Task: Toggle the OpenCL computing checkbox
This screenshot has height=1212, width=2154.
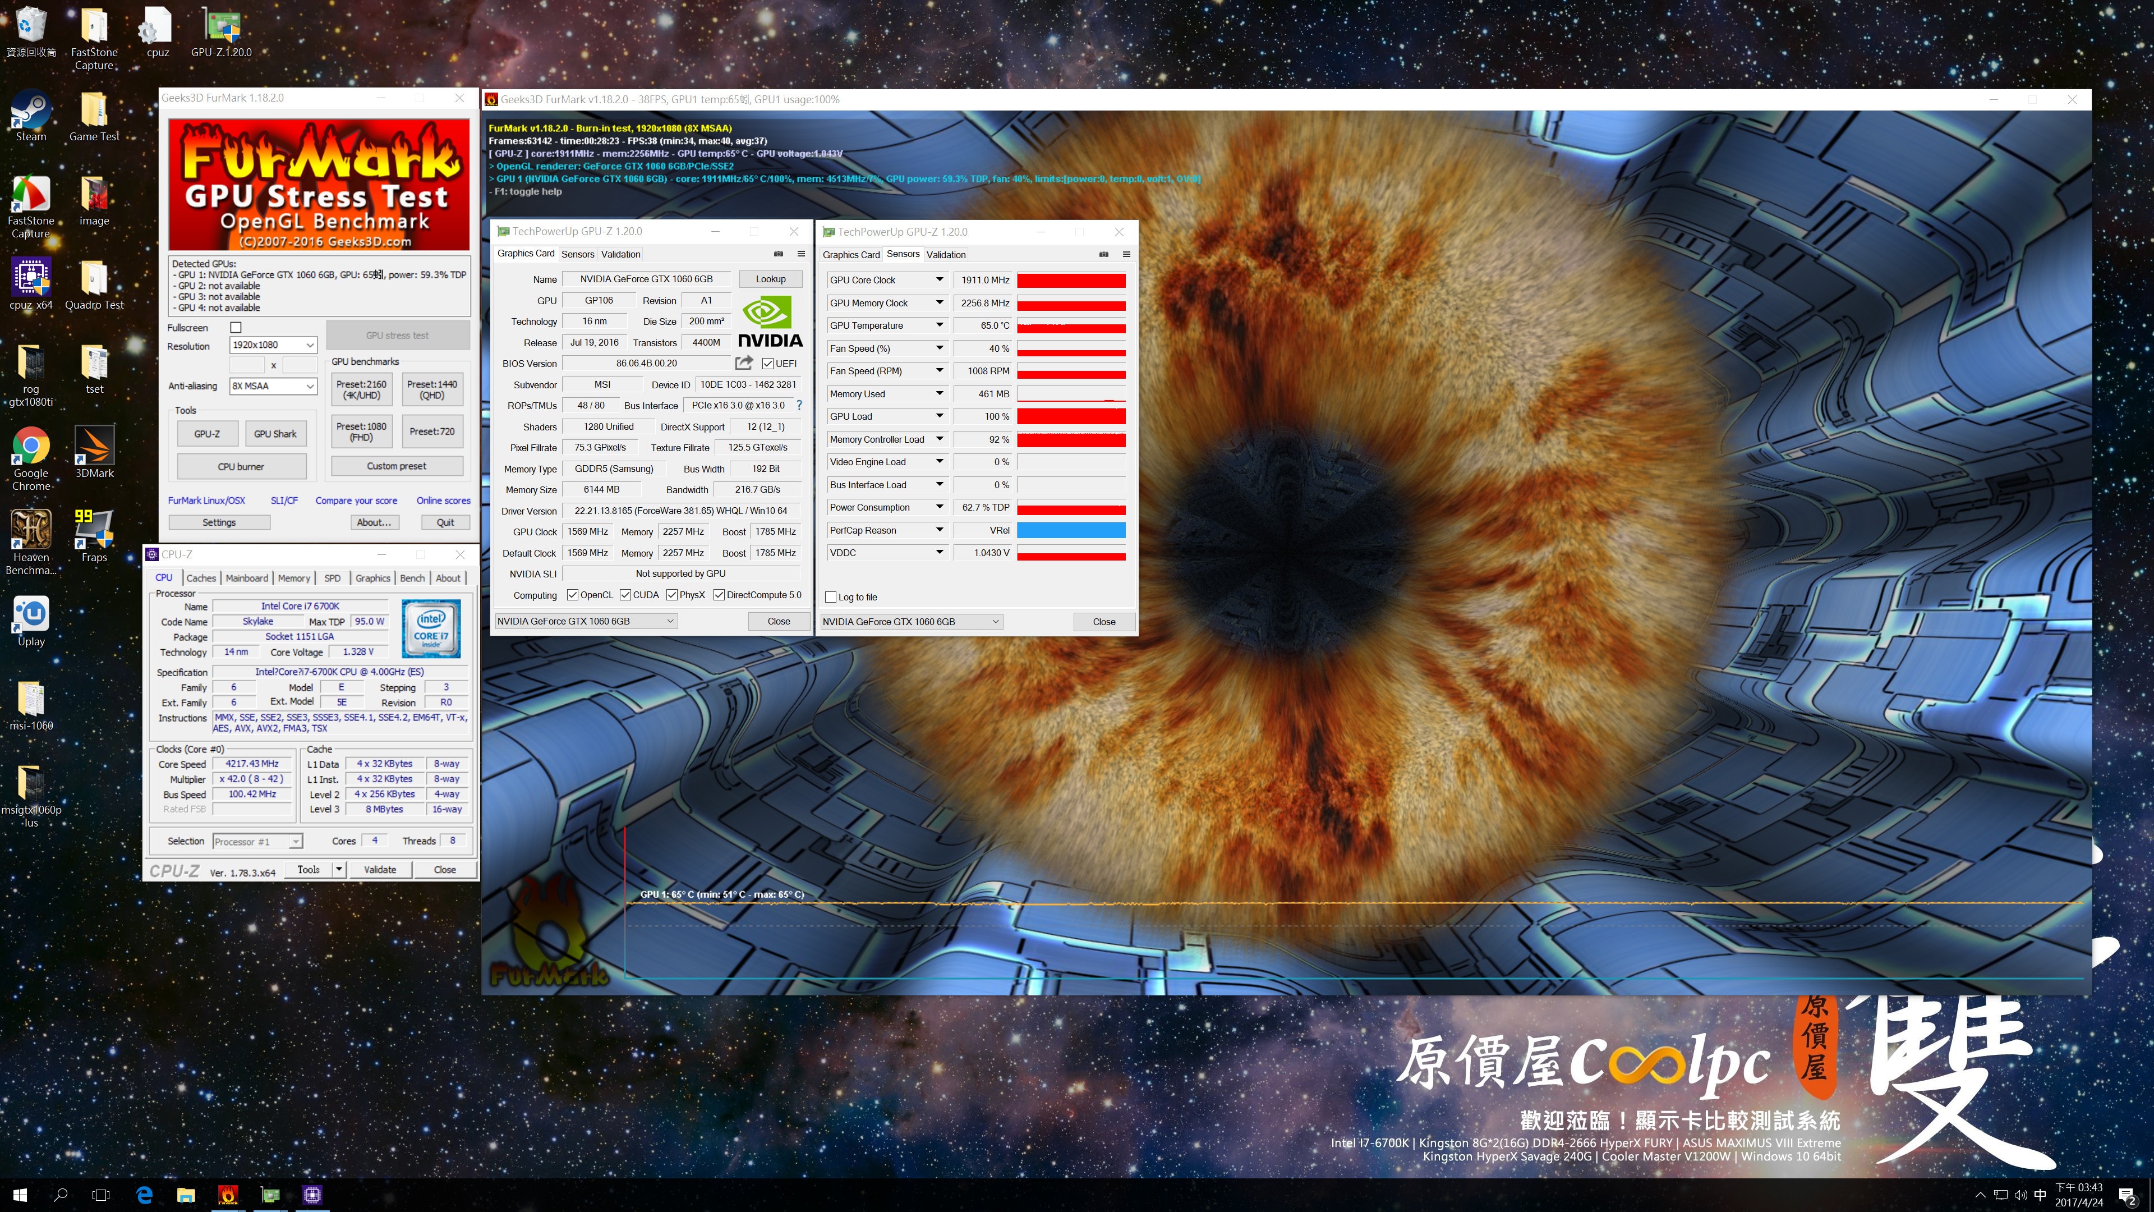Action: pyautogui.click(x=573, y=595)
